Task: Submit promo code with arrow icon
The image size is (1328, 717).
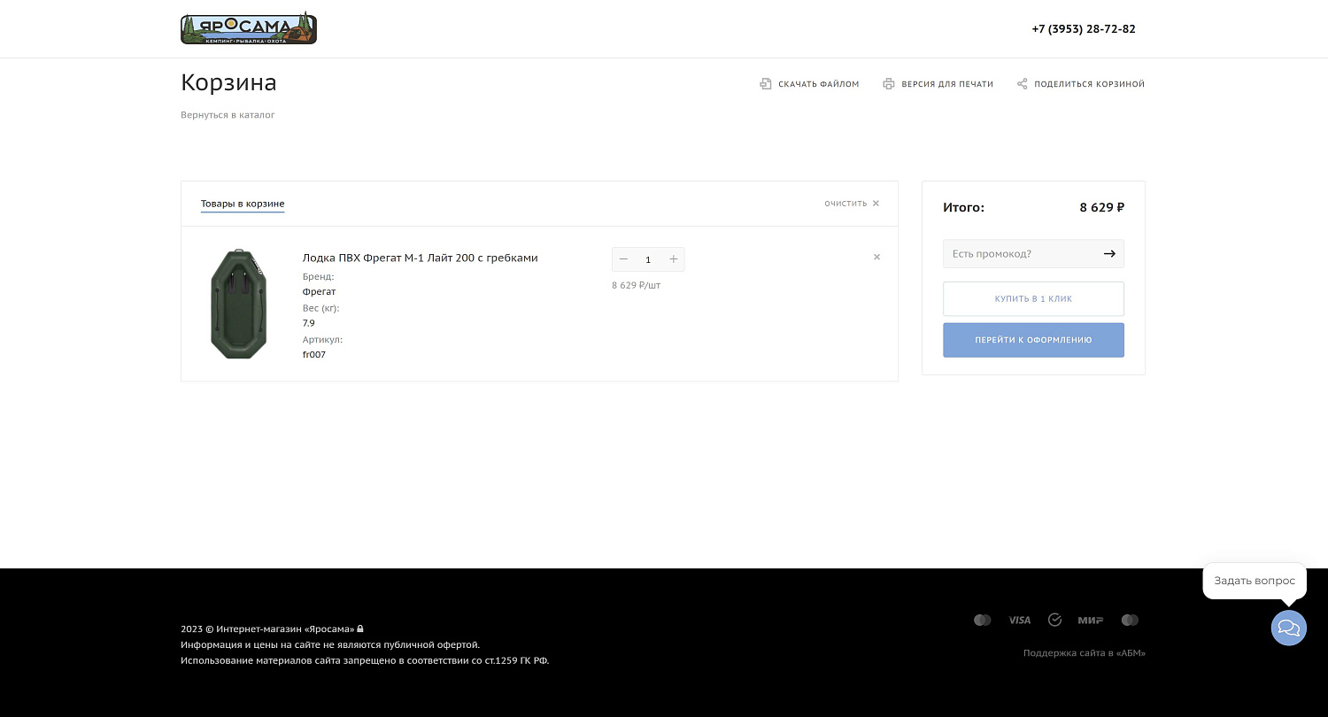Action: click(x=1109, y=254)
